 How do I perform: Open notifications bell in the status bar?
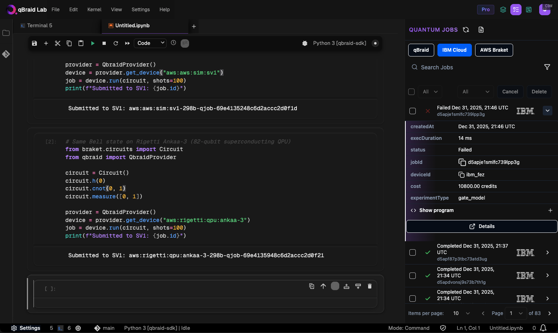544,328
